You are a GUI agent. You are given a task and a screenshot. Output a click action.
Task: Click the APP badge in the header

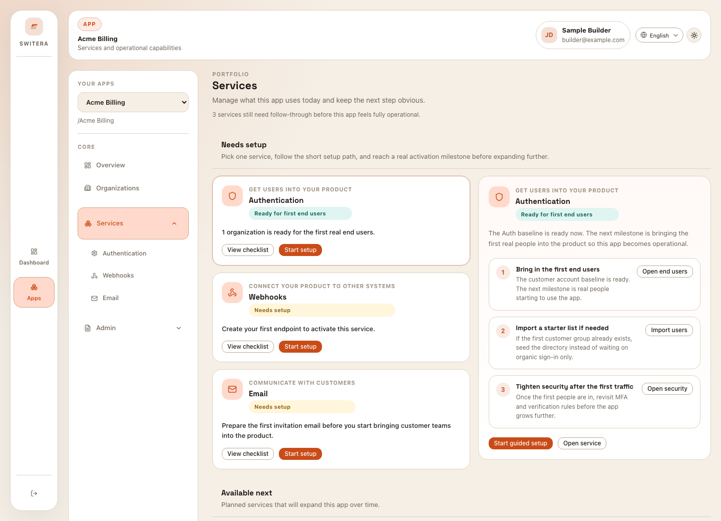click(90, 24)
